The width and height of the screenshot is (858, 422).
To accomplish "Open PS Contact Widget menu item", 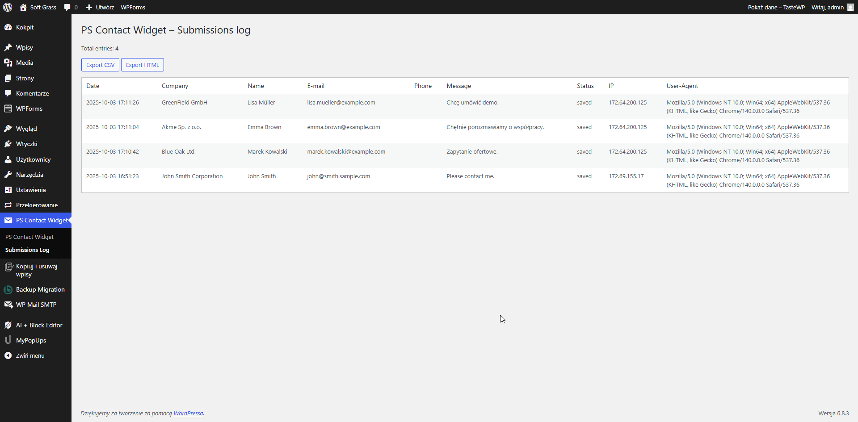I will [x=40, y=220].
